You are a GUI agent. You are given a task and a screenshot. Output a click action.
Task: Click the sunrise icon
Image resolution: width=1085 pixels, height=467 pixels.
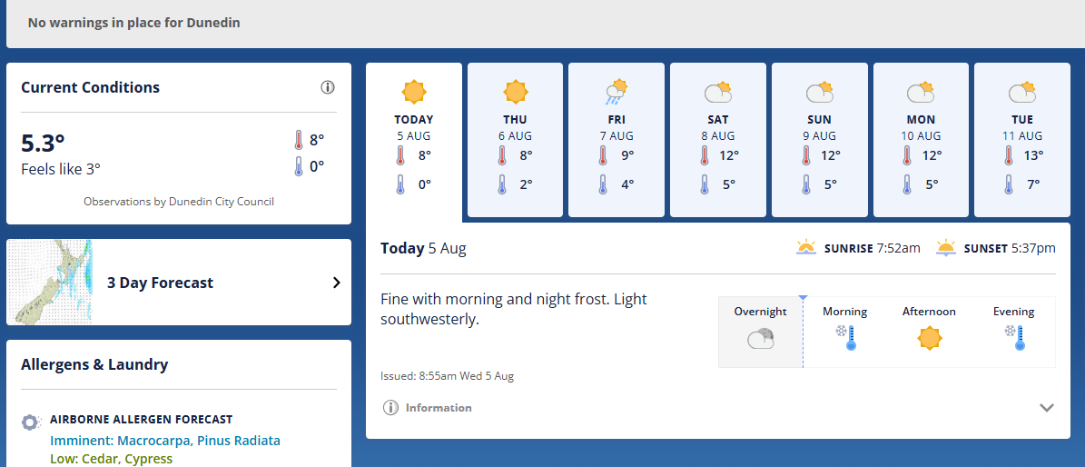tap(806, 247)
